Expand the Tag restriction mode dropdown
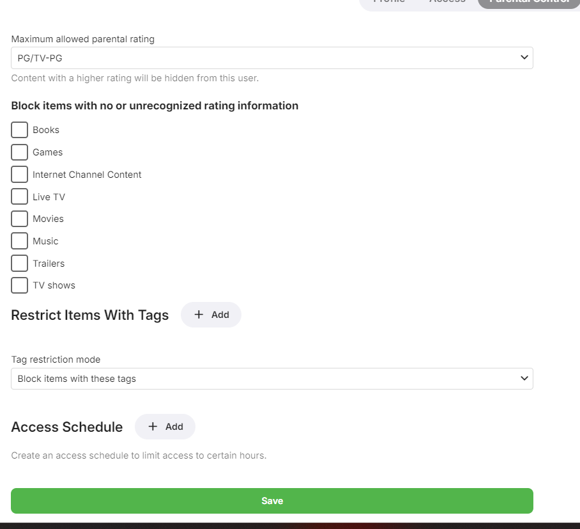This screenshot has width=580, height=529. tap(271, 379)
